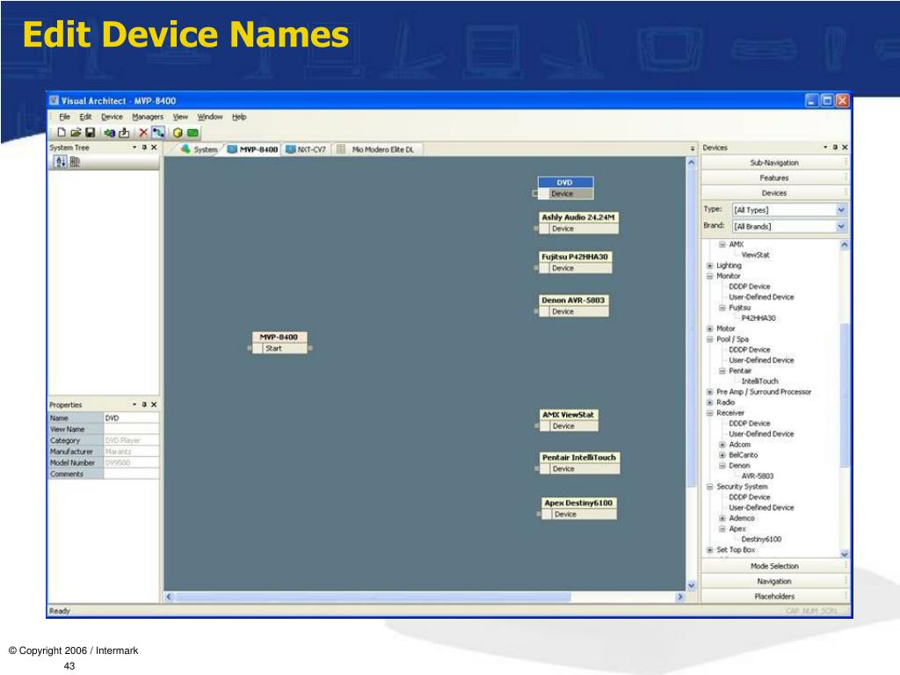Screen dimensions: 900x675
Task: Open the Properties panel options arrow
Action: (134, 404)
